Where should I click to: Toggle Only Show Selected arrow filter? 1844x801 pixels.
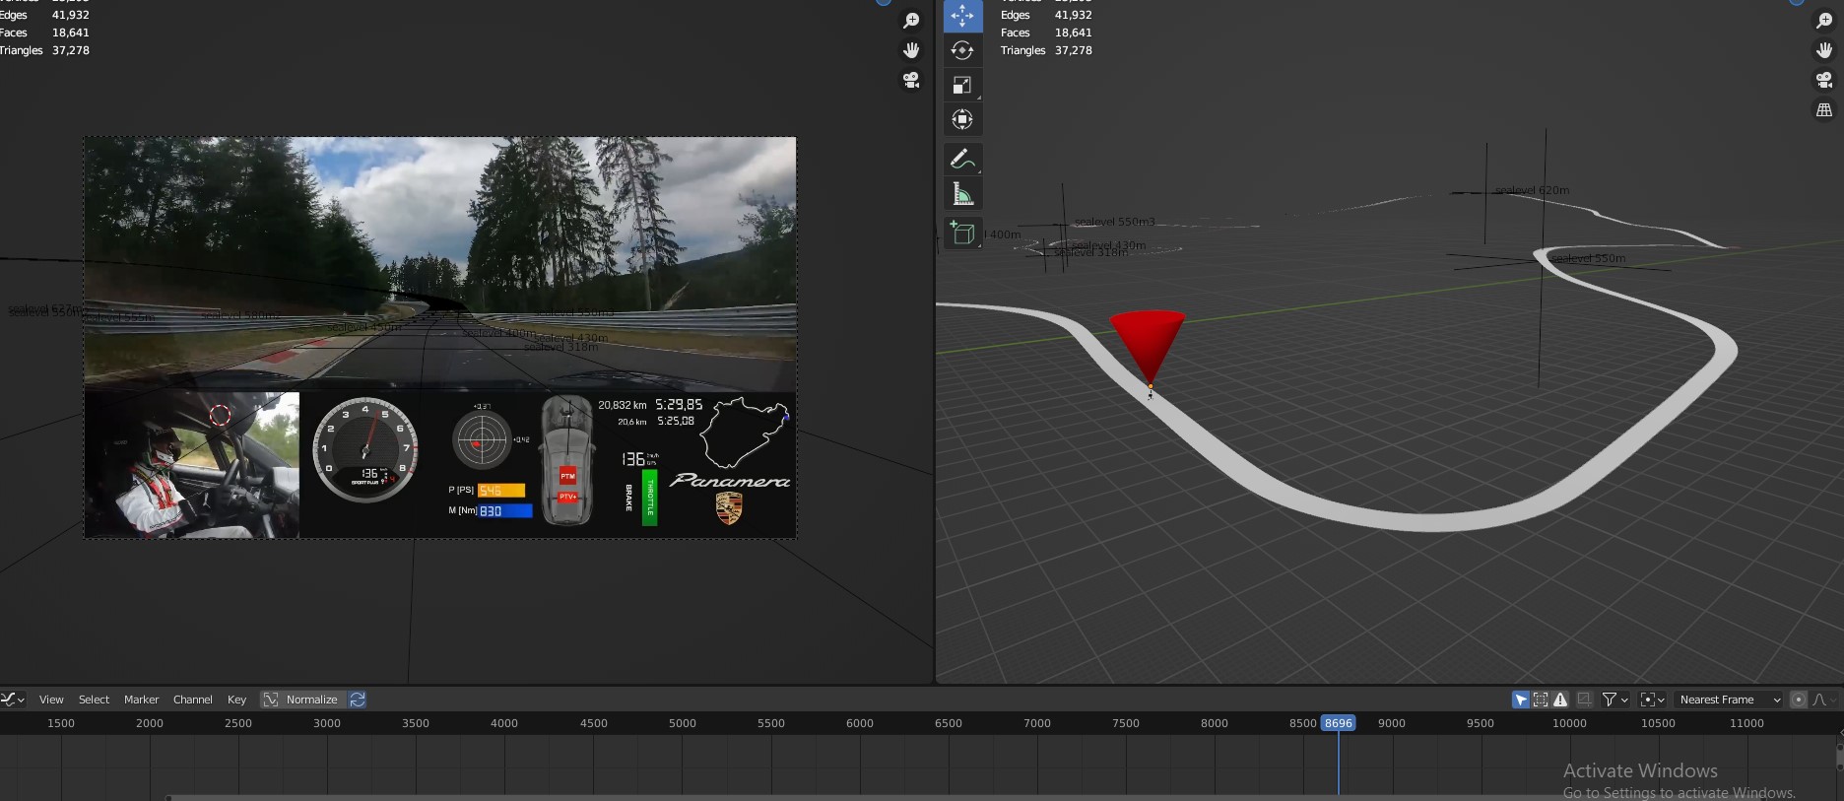pyautogui.click(x=1521, y=700)
